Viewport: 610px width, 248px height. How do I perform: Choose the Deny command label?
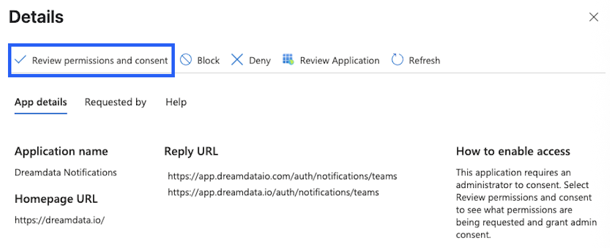[260, 61]
